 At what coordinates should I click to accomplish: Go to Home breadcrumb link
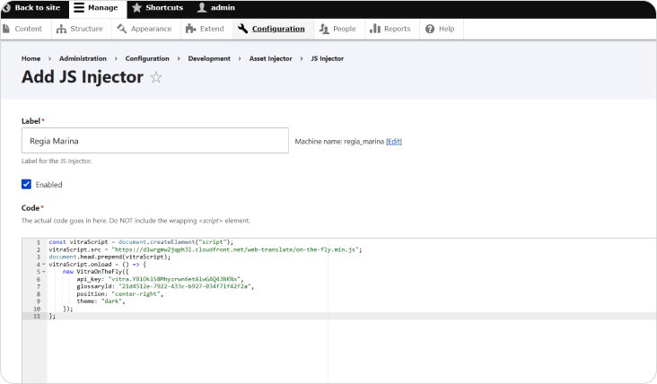coord(31,58)
